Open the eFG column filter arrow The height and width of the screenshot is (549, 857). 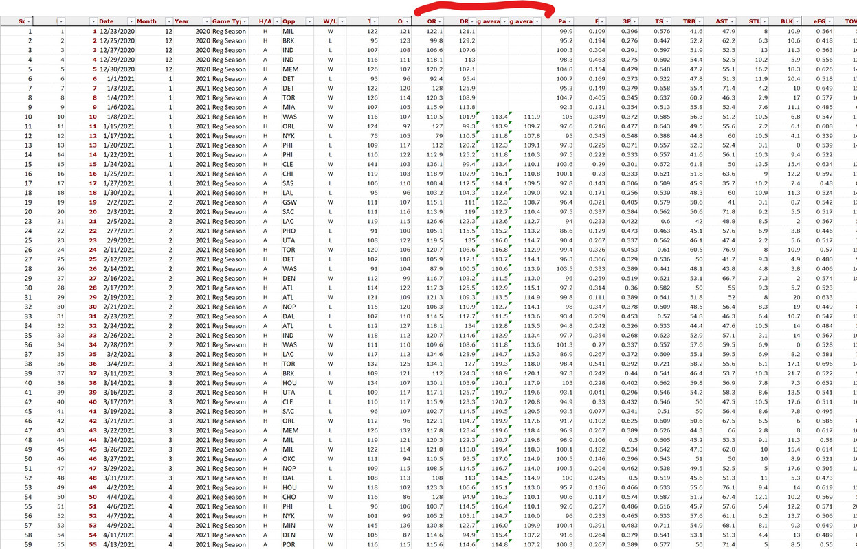830,22
